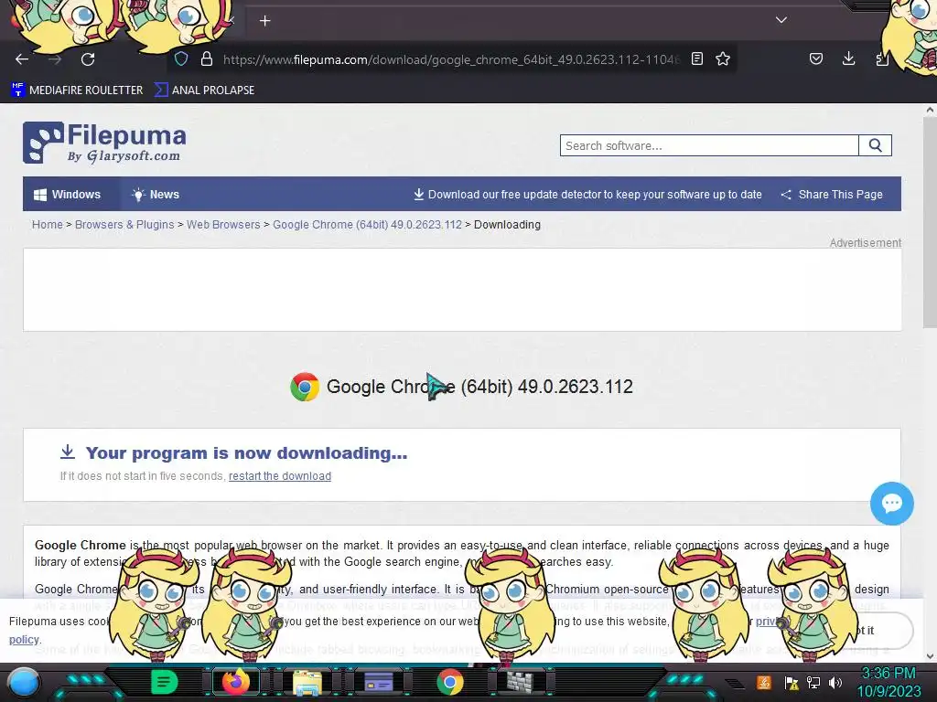This screenshot has width=937, height=702.
Task: Open a new tab with the plus button
Action: 264,21
